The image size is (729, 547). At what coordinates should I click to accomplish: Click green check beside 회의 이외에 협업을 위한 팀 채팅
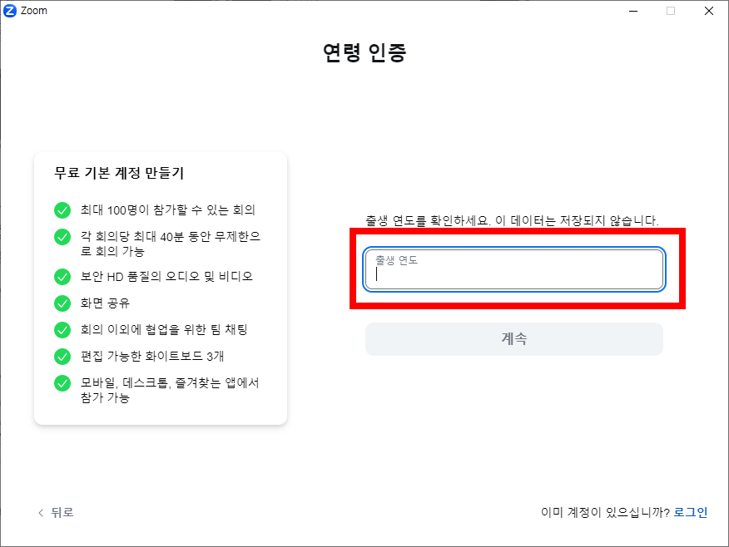pyautogui.click(x=62, y=330)
